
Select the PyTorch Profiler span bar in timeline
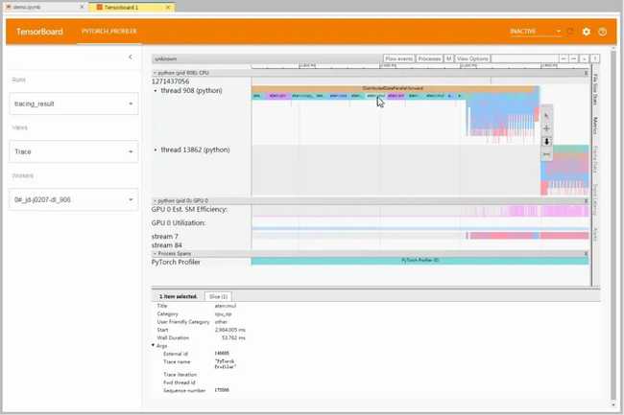point(420,261)
